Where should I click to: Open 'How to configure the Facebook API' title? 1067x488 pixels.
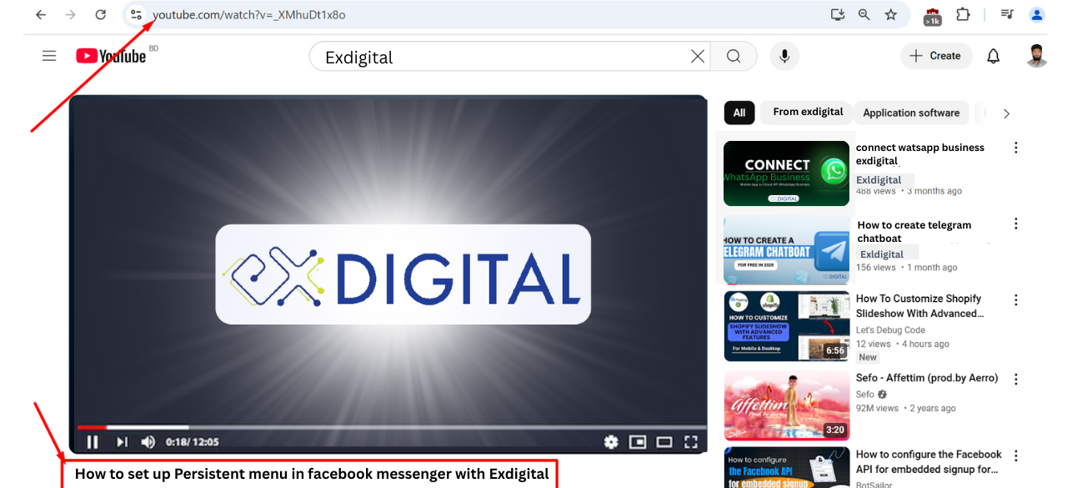tap(929, 462)
